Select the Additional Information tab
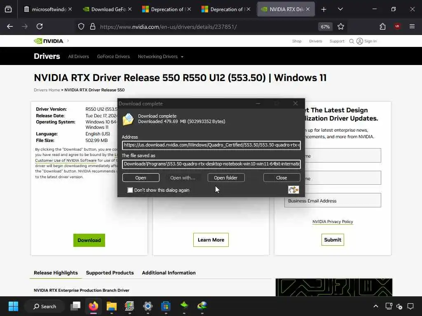422x316 pixels. [x=169, y=273]
